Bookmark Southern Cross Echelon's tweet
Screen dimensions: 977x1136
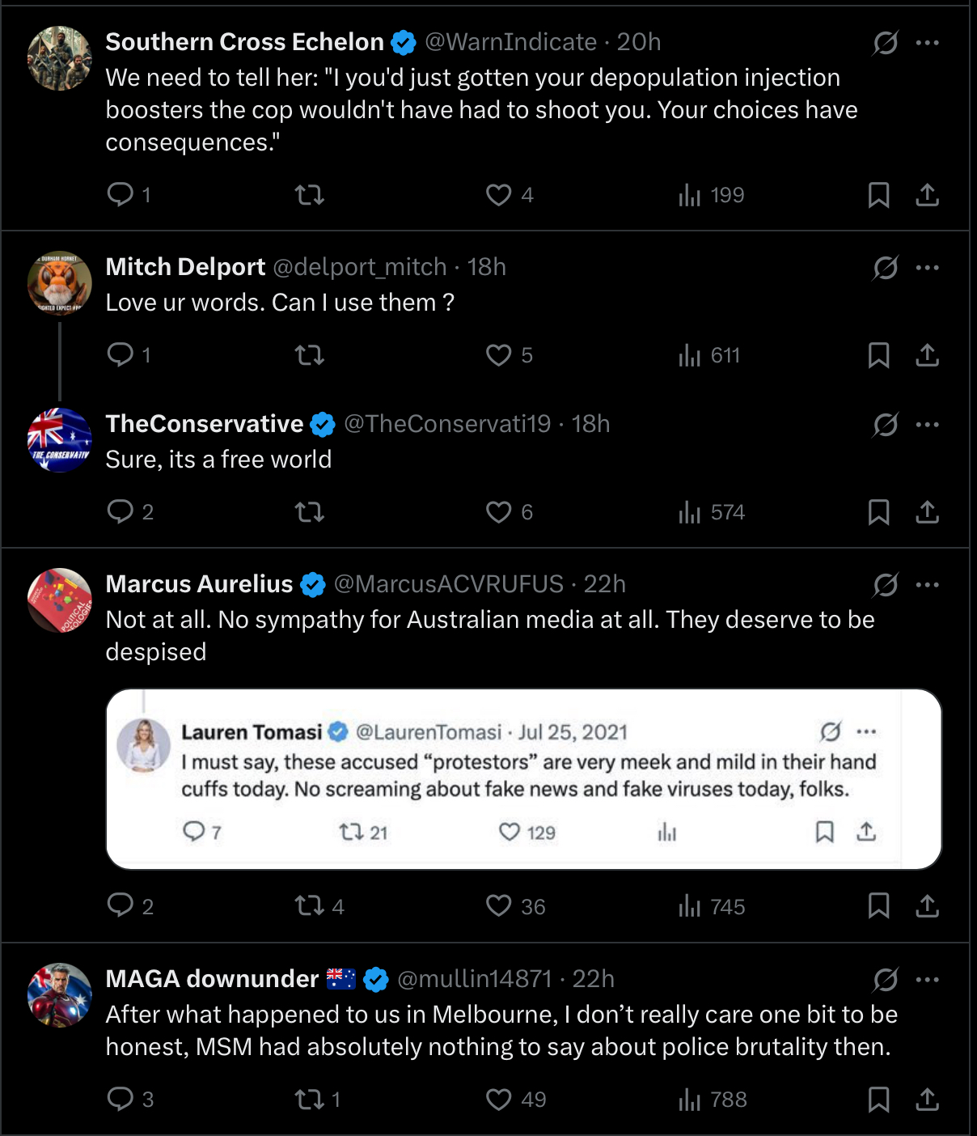pos(878,195)
